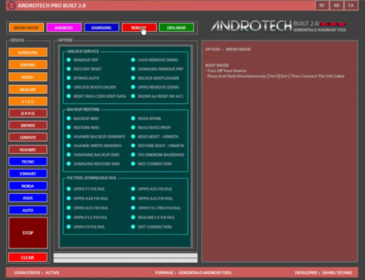
Task: Select TECNO device button
Action: [28, 161]
